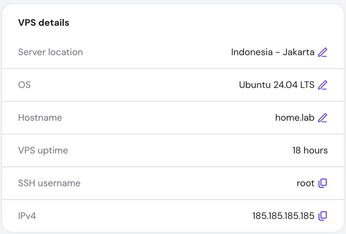Viewport: 346px width, 234px height.
Task: Open the hostname editor via its pencil icon
Action: (323, 118)
